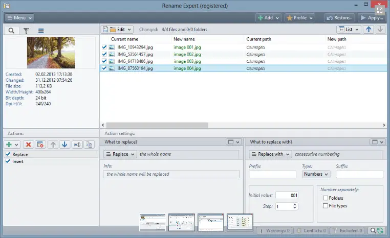Click the Apply... button
Viewport: 390px width, 238px height.
tap(372, 18)
